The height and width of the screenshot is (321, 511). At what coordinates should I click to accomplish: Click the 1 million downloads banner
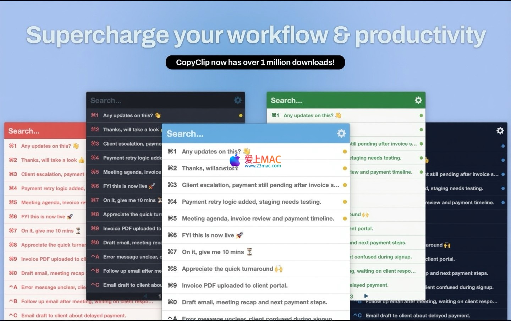[x=255, y=62]
